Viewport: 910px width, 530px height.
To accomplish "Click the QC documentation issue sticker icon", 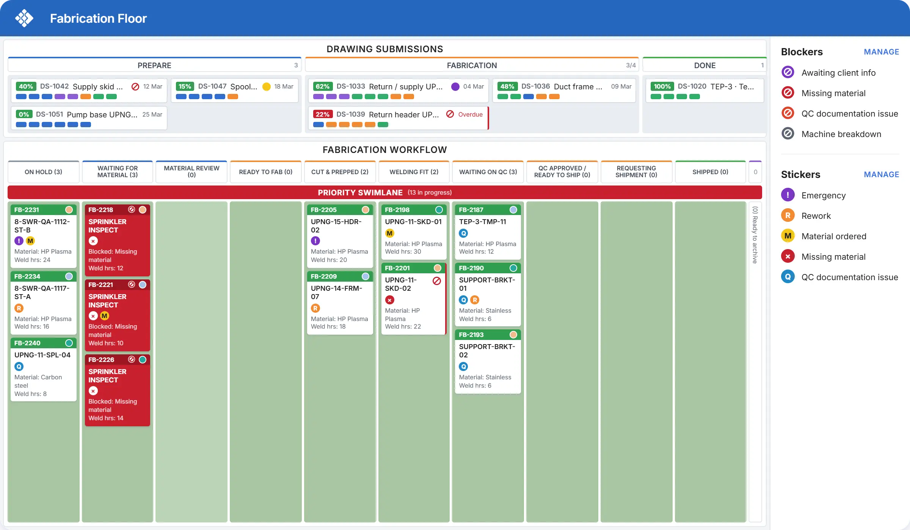I will [x=788, y=277].
